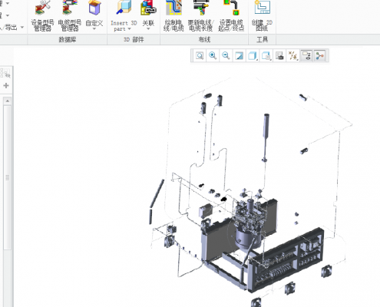
Task: Toggle the highlighted monitor view toolbar button
Action: (x=306, y=56)
